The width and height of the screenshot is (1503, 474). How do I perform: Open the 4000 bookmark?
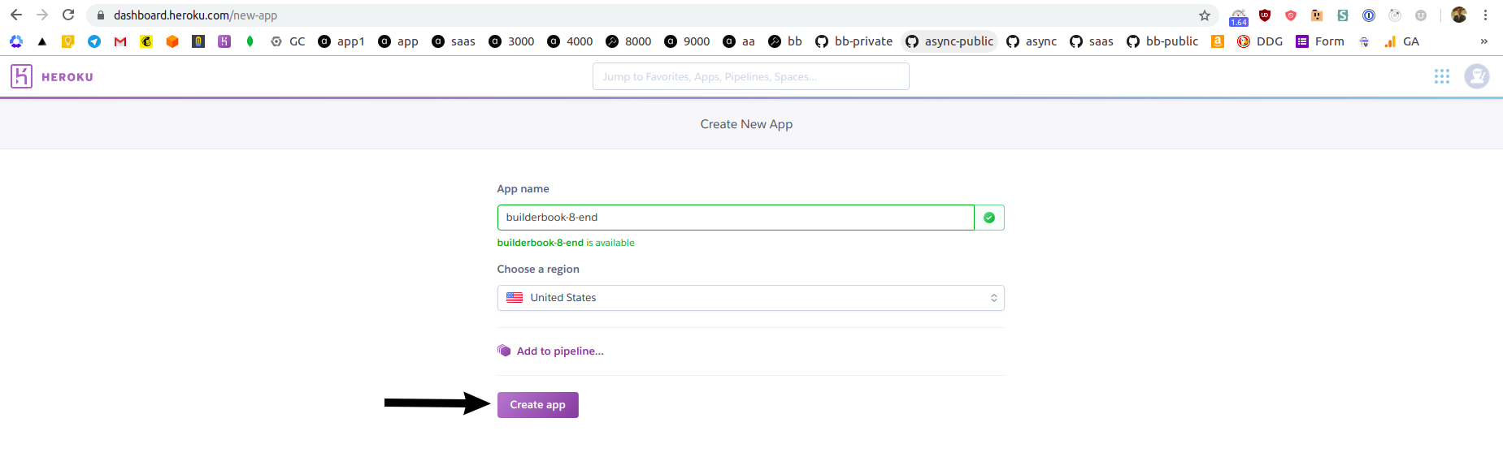570,41
